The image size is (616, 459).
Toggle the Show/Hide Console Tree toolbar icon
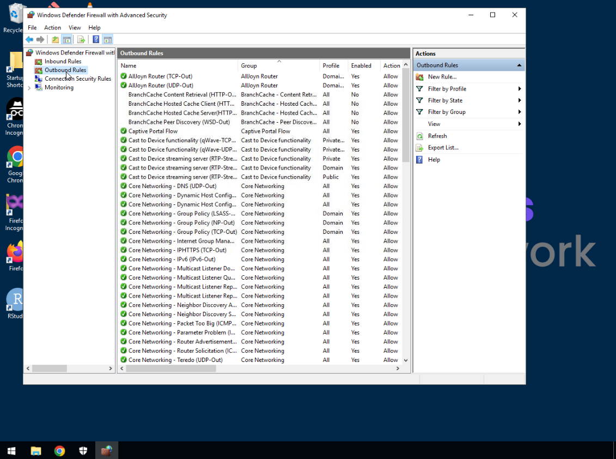point(66,39)
